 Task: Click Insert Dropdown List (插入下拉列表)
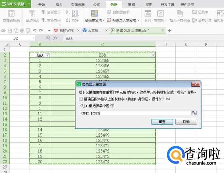click(180, 16)
